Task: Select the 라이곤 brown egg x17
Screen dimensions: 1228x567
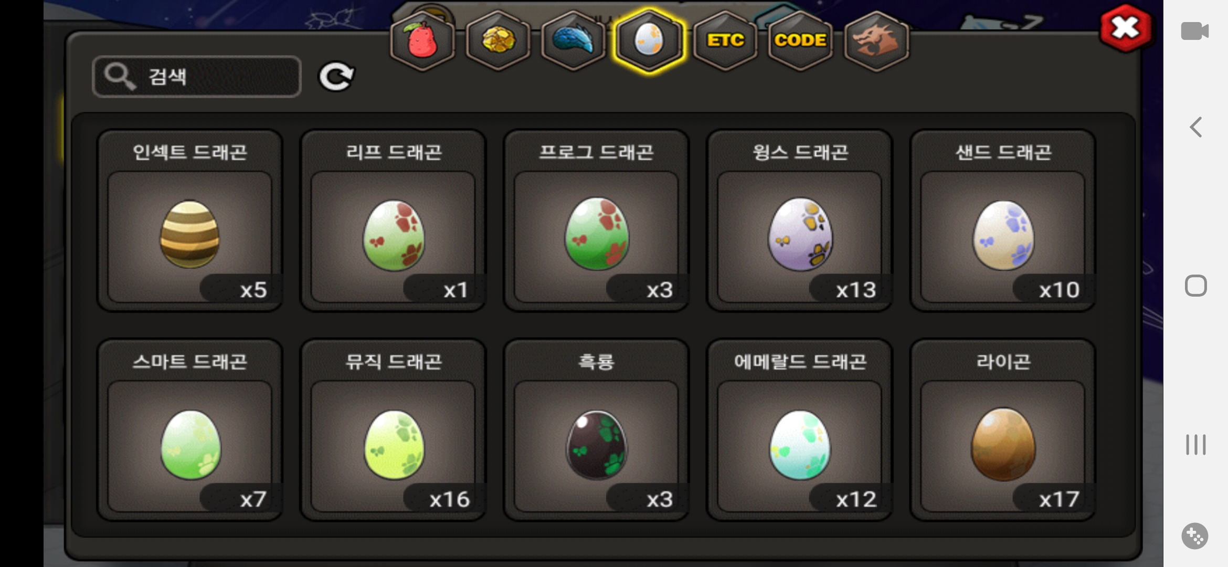Action: coord(1003,430)
